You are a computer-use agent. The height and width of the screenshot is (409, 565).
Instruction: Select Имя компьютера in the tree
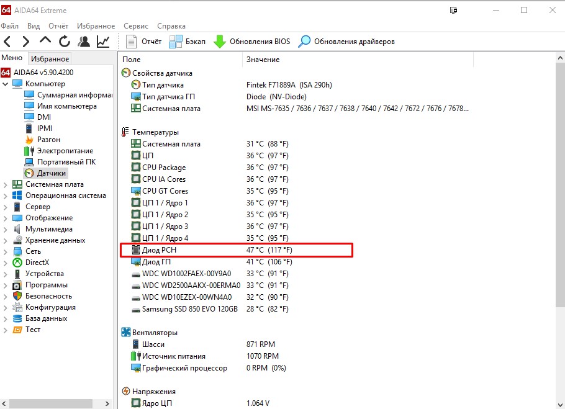click(61, 106)
